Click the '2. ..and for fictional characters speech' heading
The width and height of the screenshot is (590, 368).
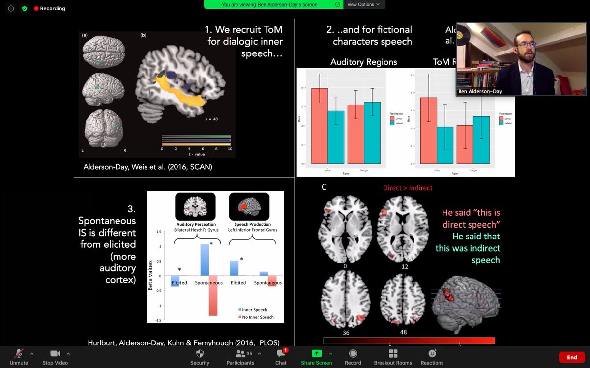click(x=369, y=35)
